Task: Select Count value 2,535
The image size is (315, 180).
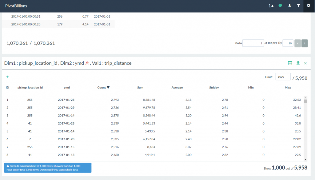Action: pos(115,139)
